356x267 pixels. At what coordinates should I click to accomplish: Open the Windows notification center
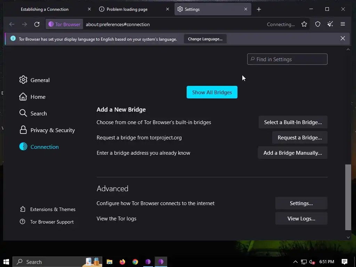pos(345,262)
